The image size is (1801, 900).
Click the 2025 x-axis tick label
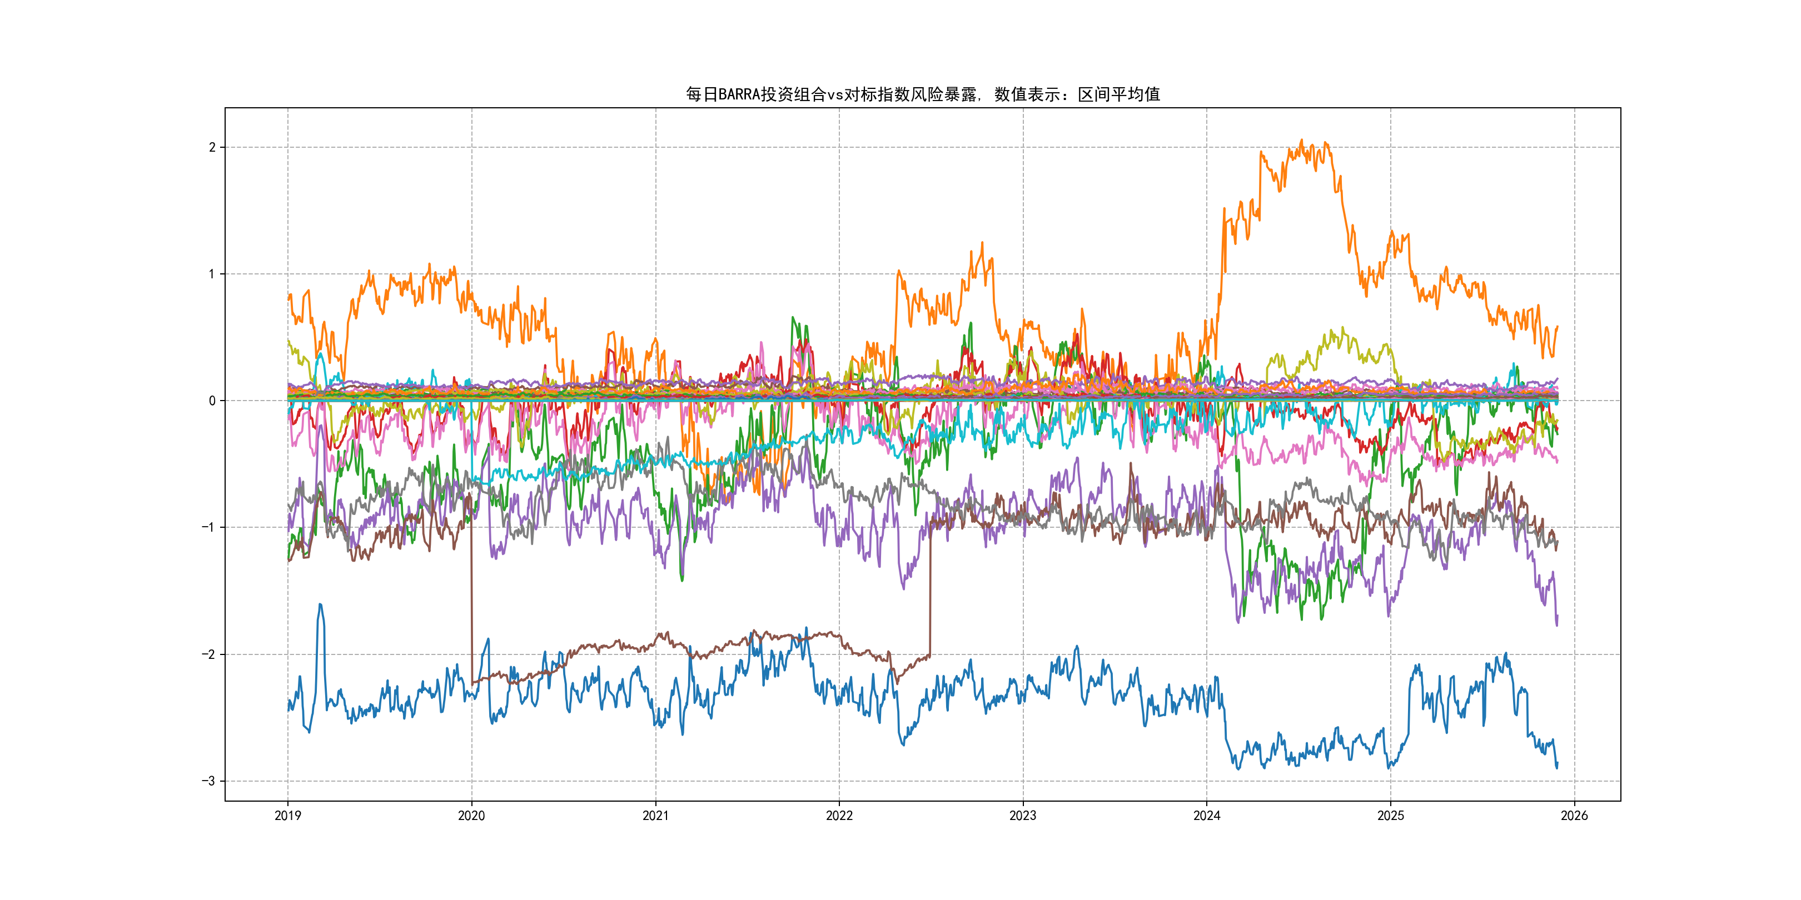1391,816
